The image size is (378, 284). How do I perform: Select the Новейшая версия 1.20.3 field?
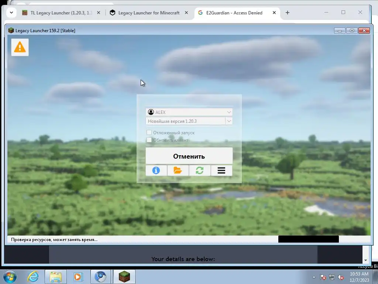pyautogui.click(x=185, y=121)
